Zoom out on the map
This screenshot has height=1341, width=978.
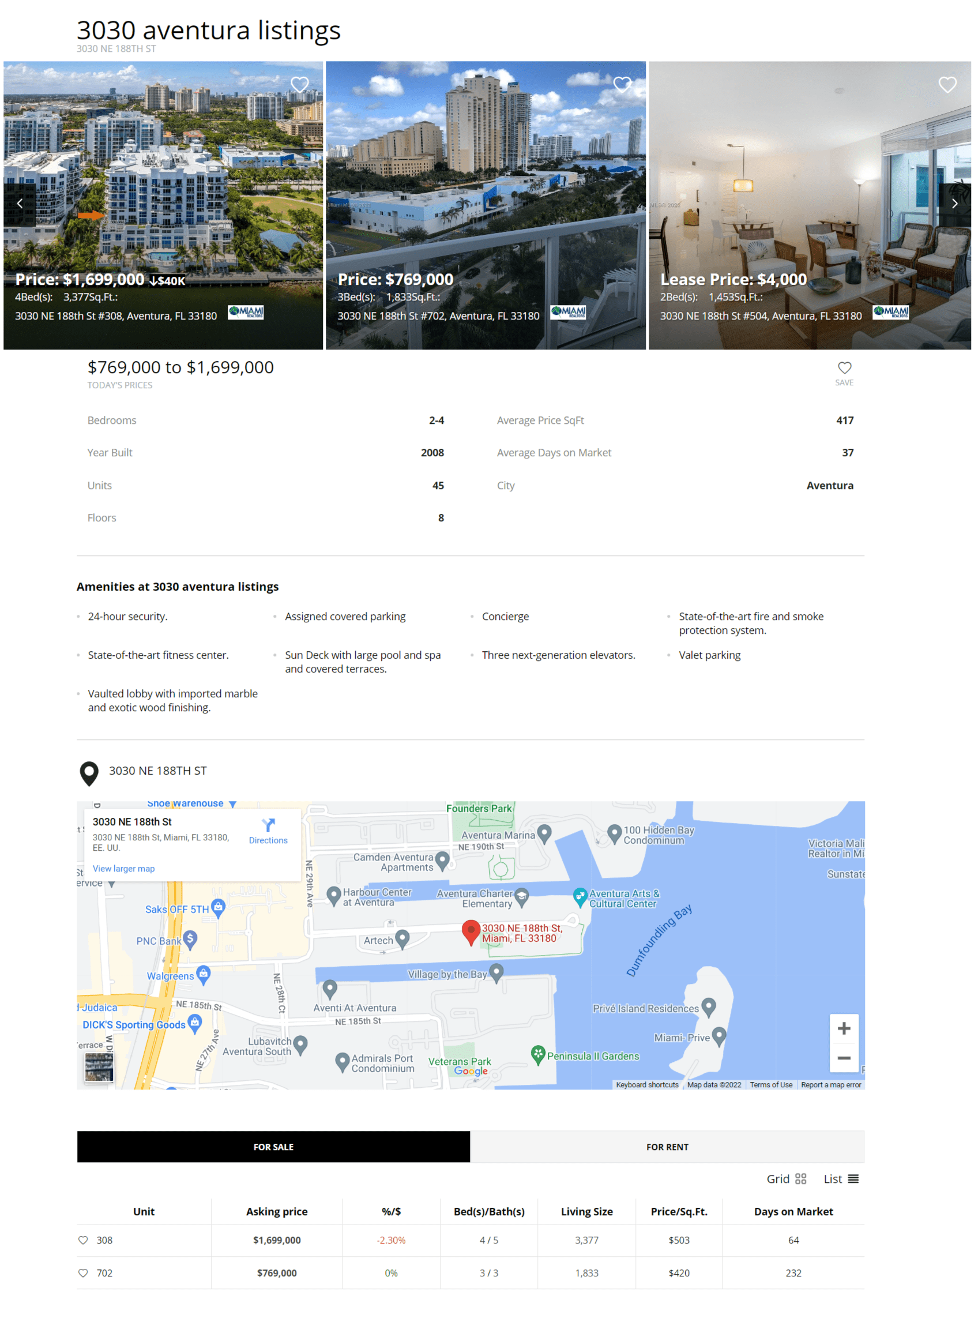coord(844,1058)
